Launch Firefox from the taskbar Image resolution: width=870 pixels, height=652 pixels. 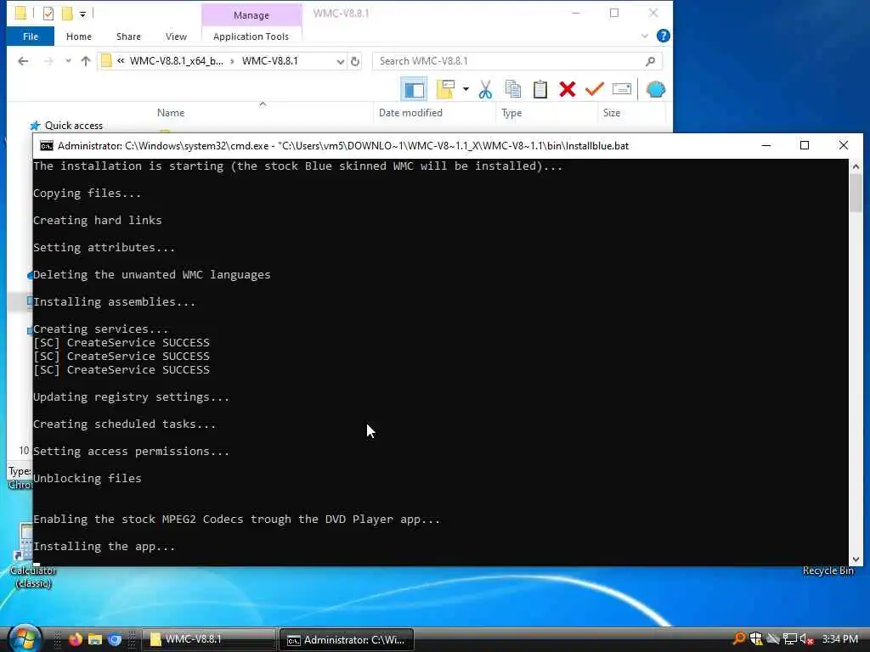click(75, 639)
